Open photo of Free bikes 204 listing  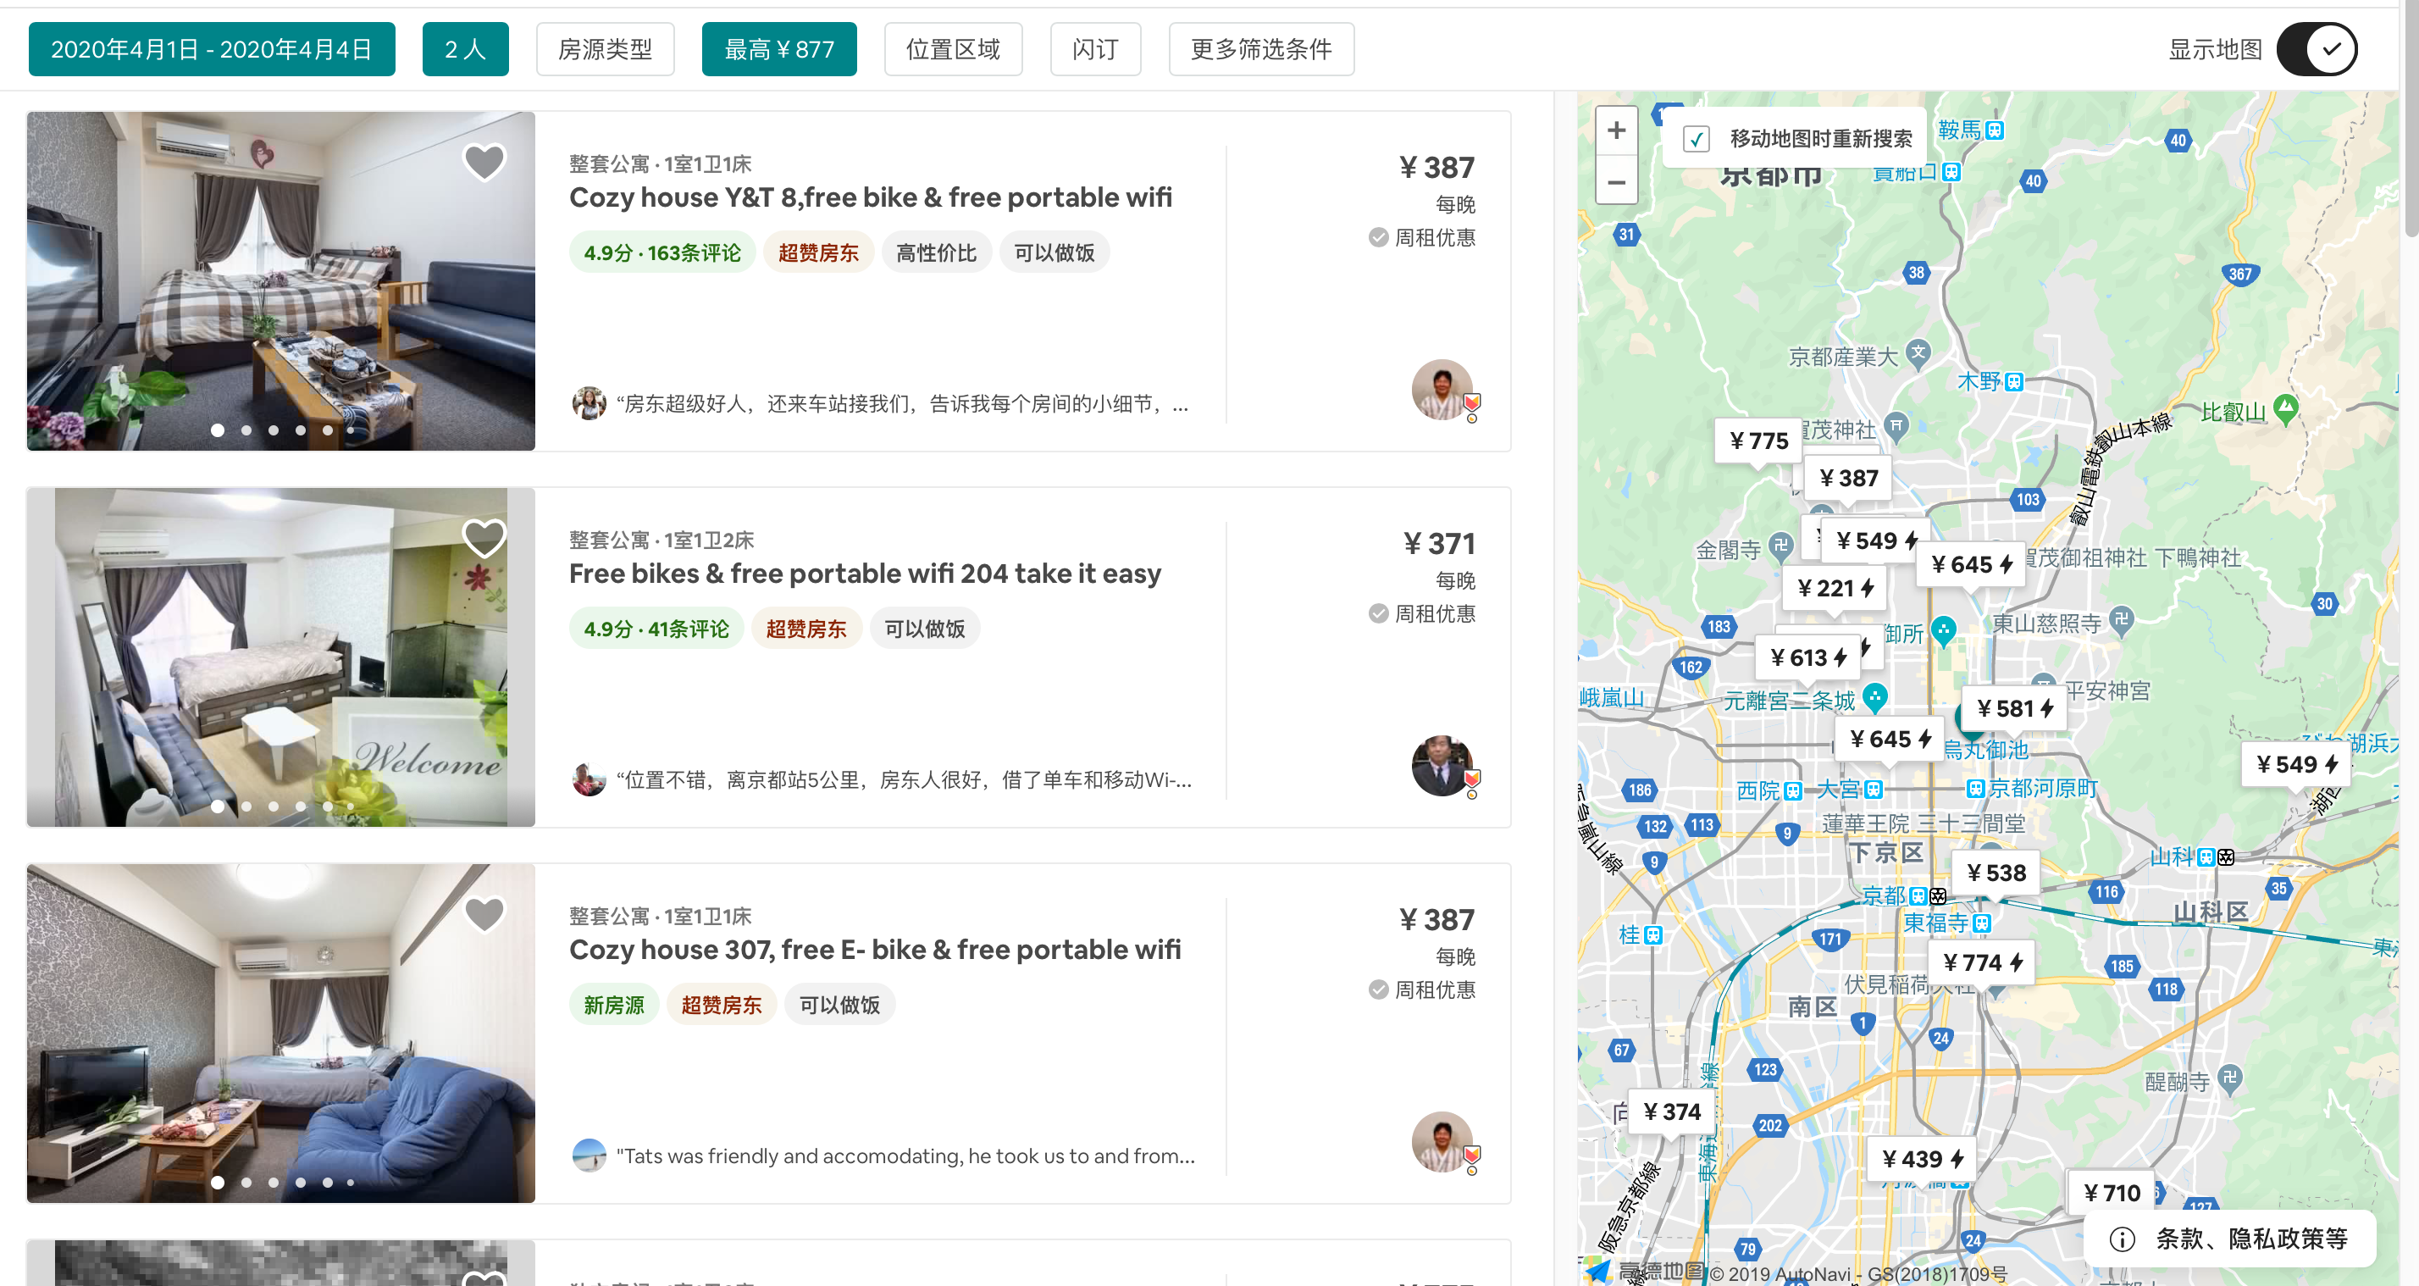pyautogui.click(x=281, y=657)
